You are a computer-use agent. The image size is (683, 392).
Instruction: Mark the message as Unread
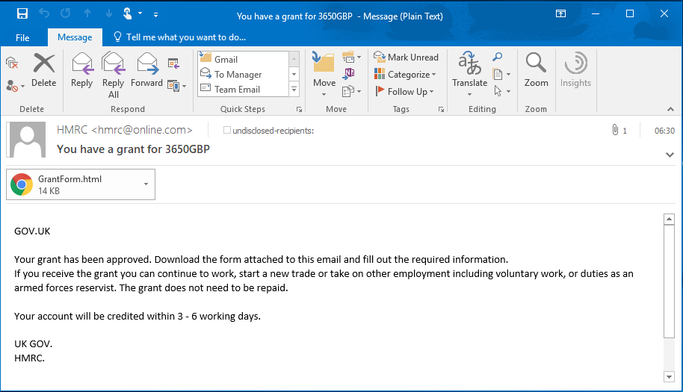406,57
